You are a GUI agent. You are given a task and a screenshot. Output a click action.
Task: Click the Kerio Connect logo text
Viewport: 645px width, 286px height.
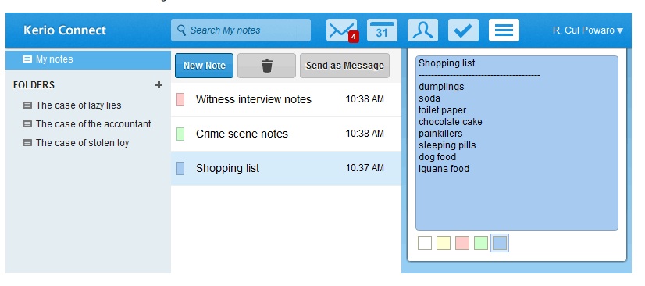[65, 30]
